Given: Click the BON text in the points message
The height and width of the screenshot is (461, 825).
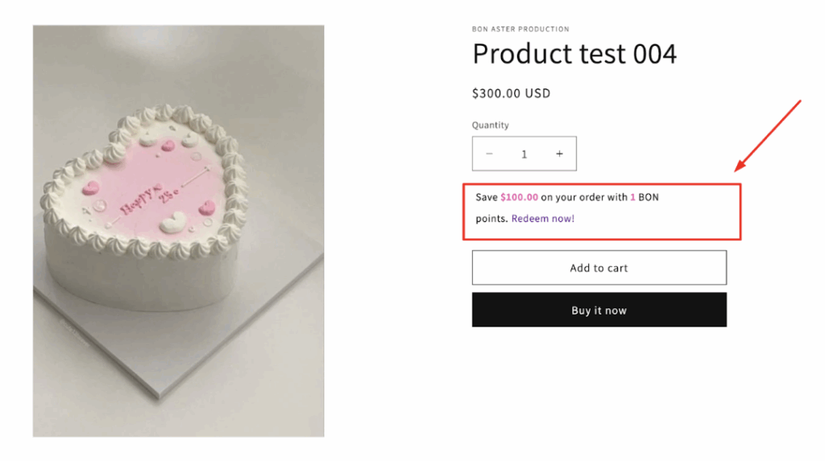Looking at the screenshot, I should coord(649,197).
